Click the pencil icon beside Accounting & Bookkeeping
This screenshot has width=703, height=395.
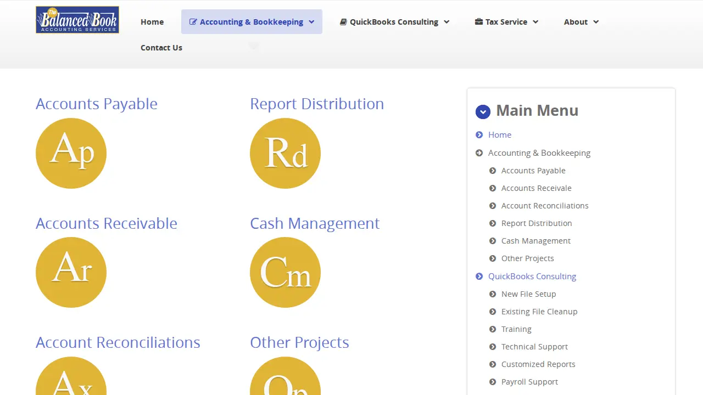(x=193, y=22)
